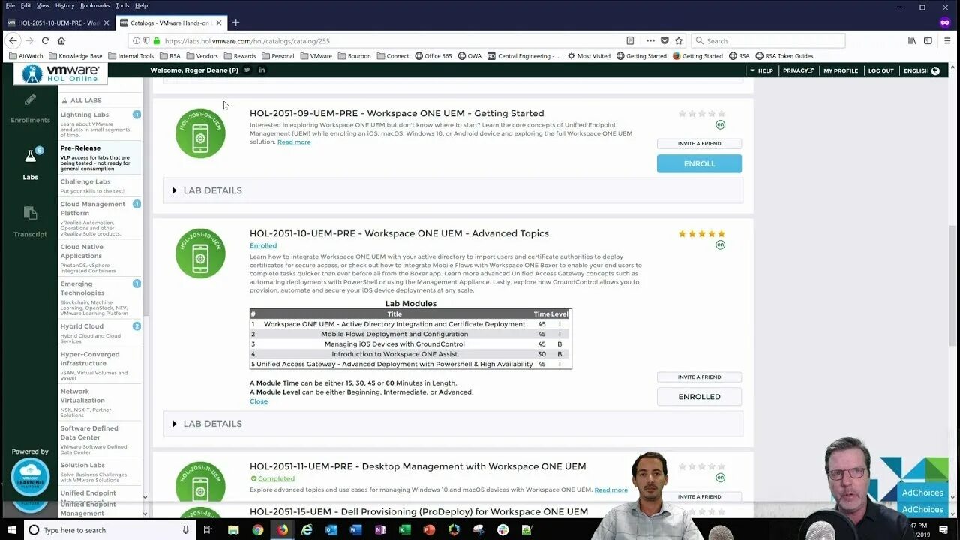
Task: Expand Lab Details for Advanced Topics lab
Action: pyautogui.click(x=453, y=424)
